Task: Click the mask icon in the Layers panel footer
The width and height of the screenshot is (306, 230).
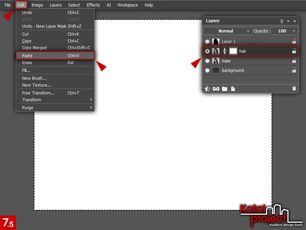Action: pos(216,89)
